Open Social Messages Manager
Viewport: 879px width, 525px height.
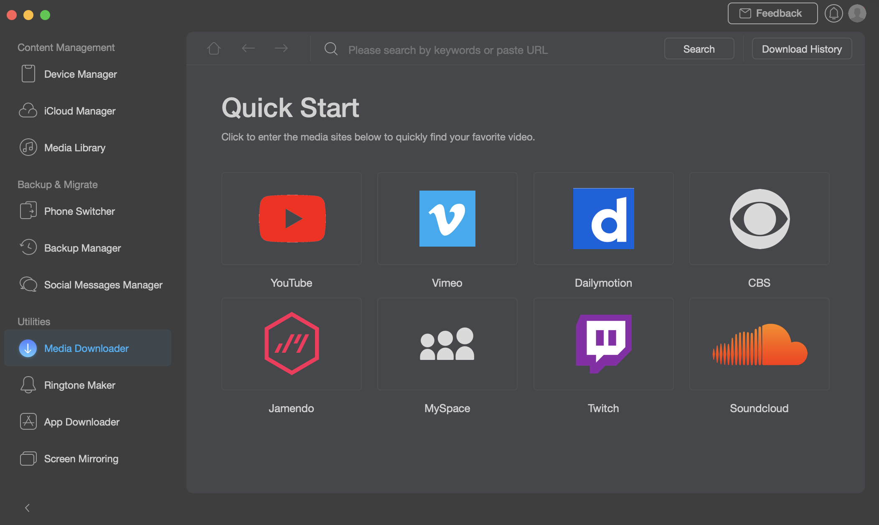pyautogui.click(x=88, y=285)
